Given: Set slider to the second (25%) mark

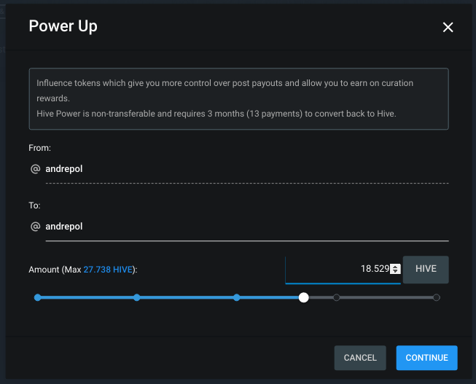Looking at the screenshot, I should coord(137,297).
